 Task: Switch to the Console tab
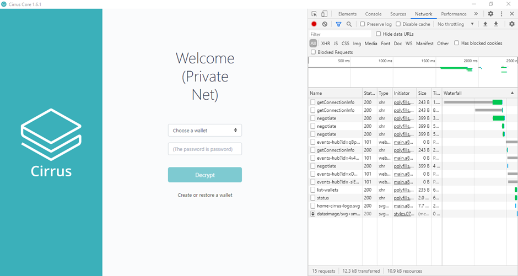coord(373,14)
